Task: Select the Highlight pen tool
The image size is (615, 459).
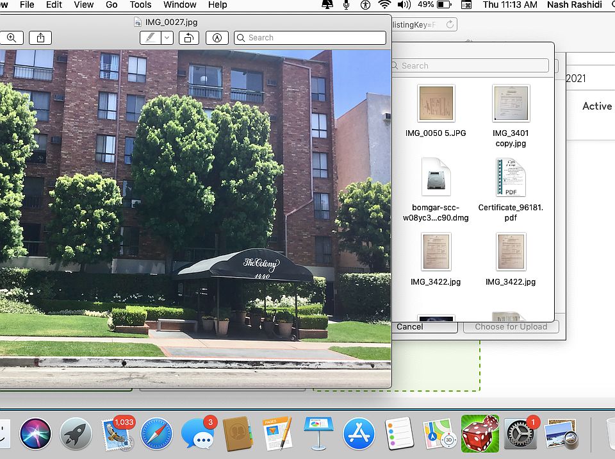Action: [151, 38]
